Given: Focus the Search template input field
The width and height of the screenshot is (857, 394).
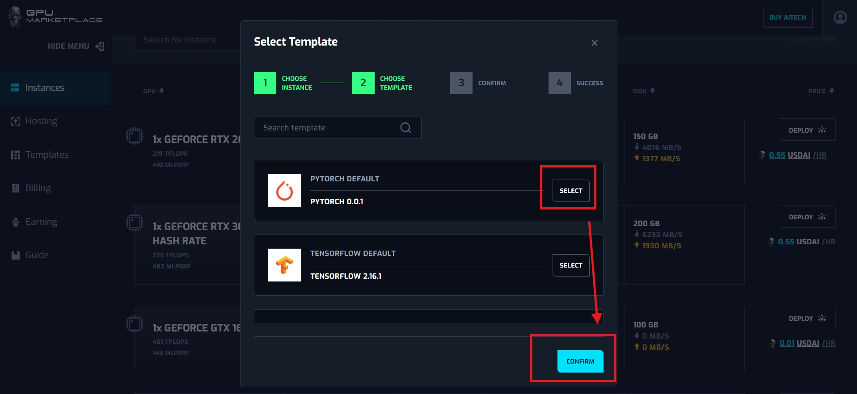Looking at the screenshot, I should pos(329,128).
